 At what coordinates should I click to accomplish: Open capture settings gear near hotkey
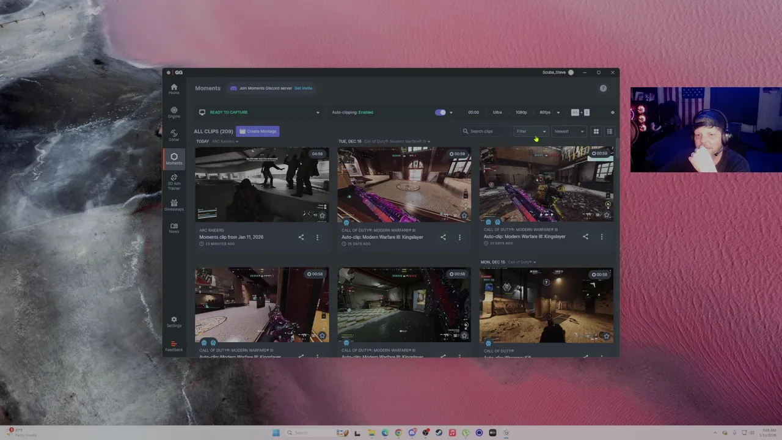[613, 112]
